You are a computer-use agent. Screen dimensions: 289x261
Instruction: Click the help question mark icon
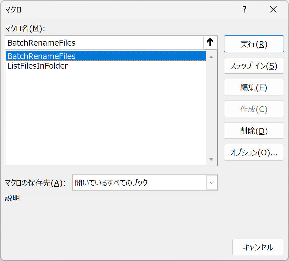[x=244, y=9]
